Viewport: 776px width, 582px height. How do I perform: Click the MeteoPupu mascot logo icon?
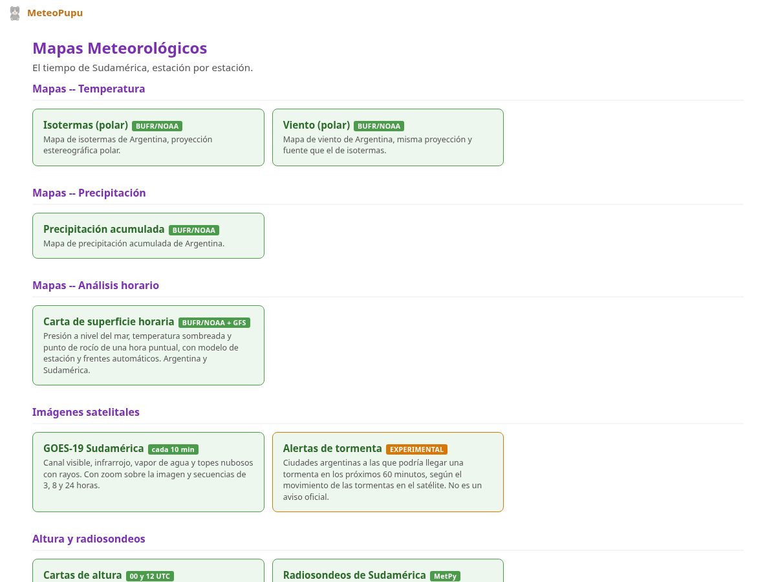(x=15, y=13)
